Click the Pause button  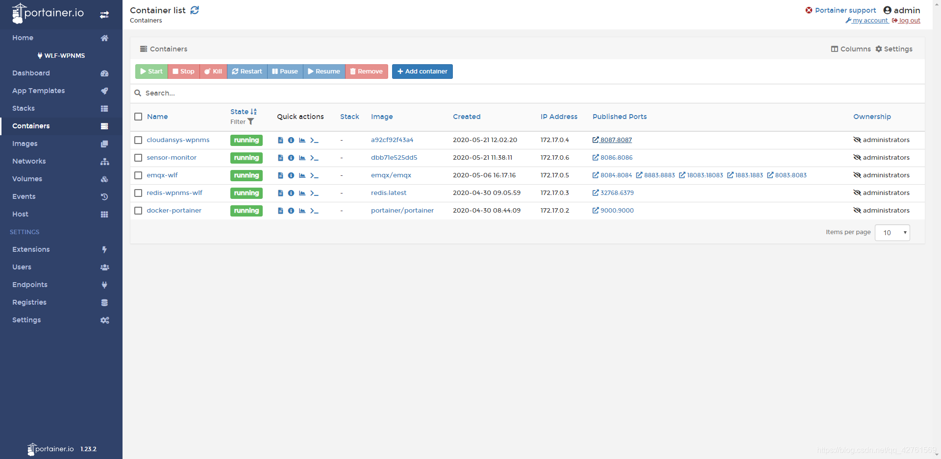pyautogui.click(x=285, y=72)
